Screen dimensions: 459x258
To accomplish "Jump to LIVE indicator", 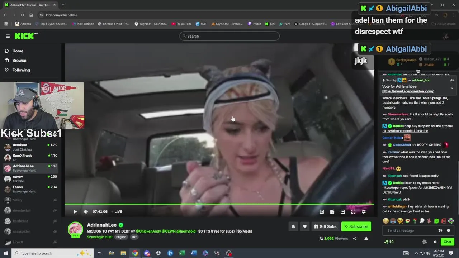I will (117, 212).
